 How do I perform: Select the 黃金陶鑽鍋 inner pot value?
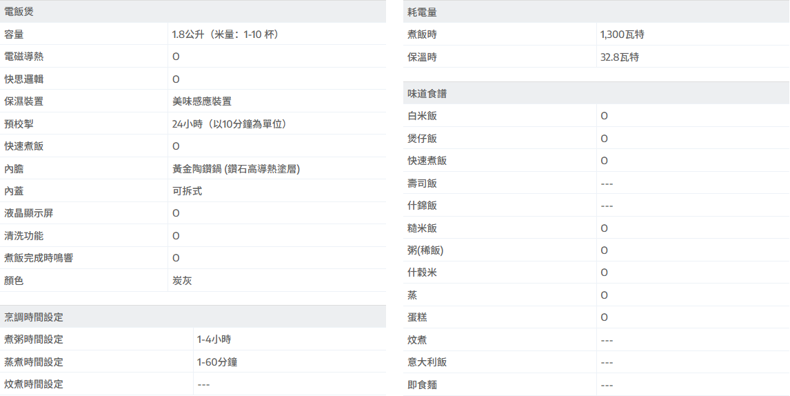click(236, 169)
